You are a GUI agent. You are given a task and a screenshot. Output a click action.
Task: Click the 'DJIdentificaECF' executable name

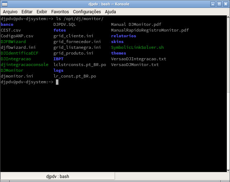[19, 53]
